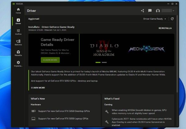Click RTX 5050 Desktop GPUs support item

[64, 111]
